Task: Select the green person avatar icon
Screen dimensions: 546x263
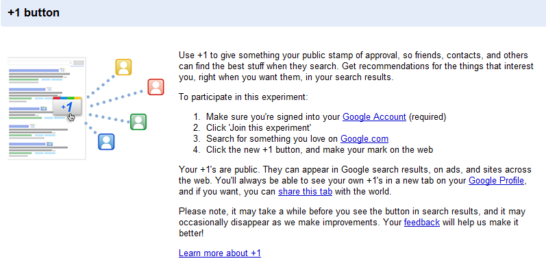Action: 138,122
